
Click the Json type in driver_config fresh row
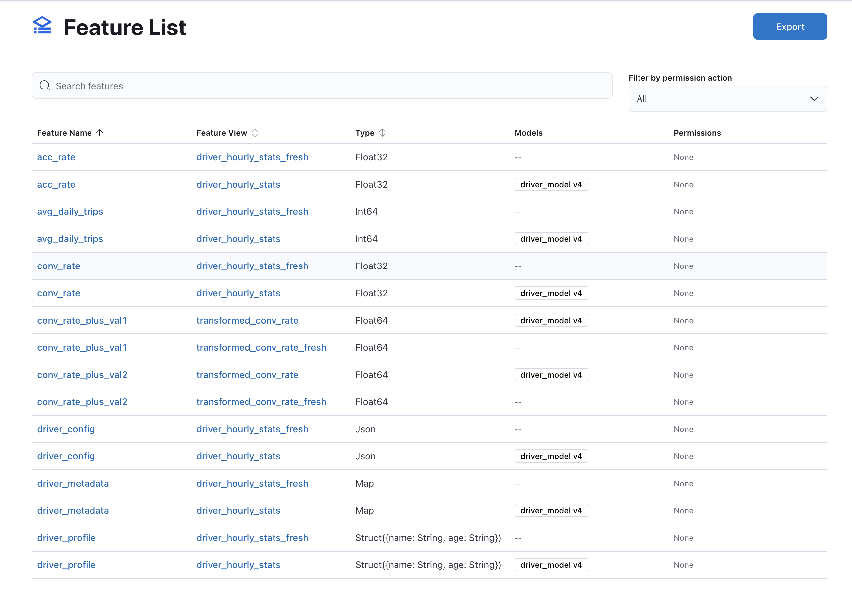pos(366,429)
